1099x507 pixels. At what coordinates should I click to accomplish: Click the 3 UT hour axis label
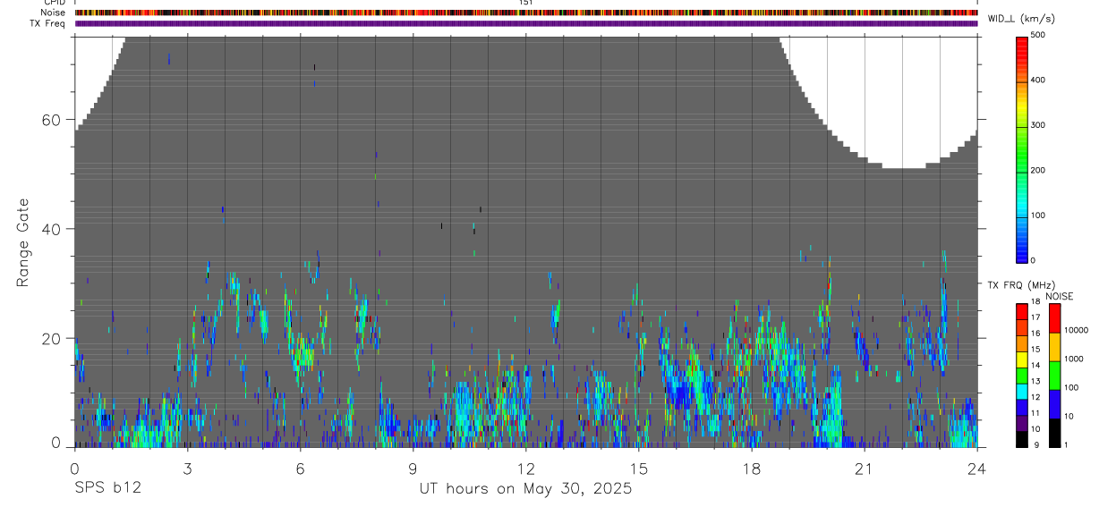(x=187, y=469)
